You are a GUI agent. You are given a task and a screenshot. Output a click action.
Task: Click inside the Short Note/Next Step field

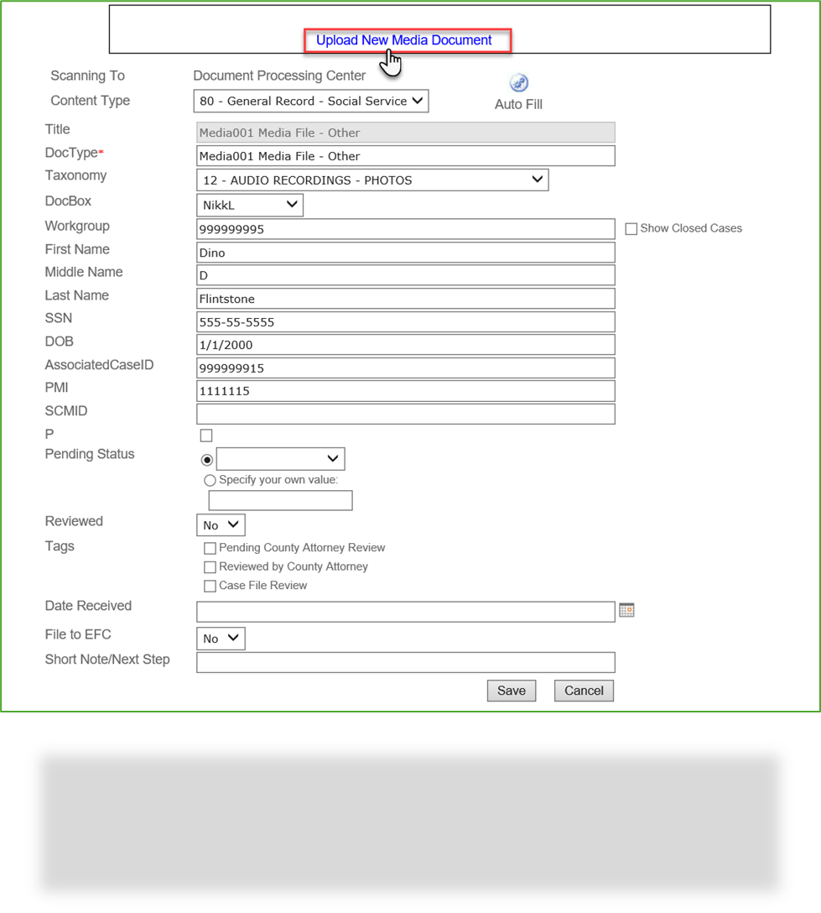point(405,662)
